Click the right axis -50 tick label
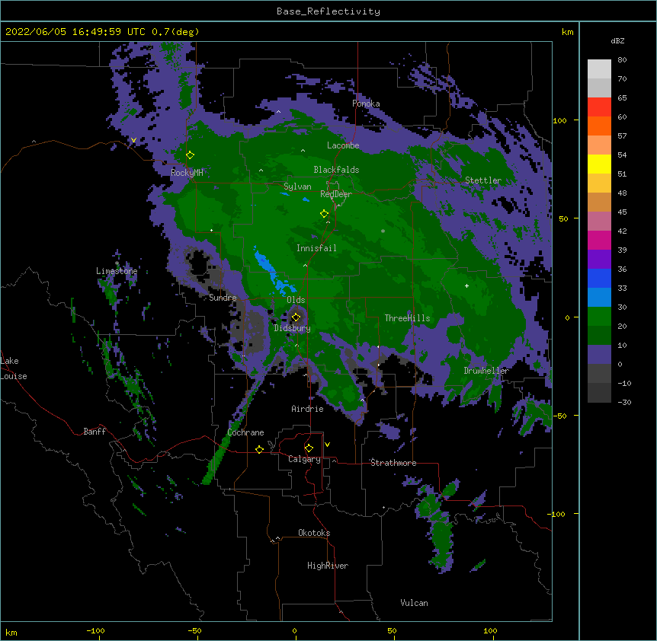The image size is (657, 641). 559,416
